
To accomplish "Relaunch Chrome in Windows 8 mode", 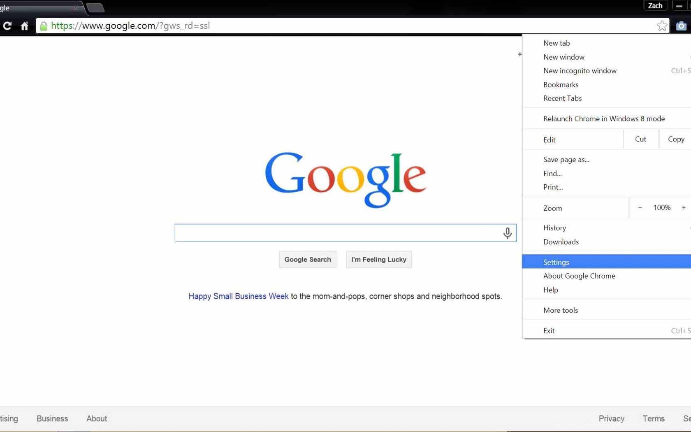I will (x=606, y=118).
